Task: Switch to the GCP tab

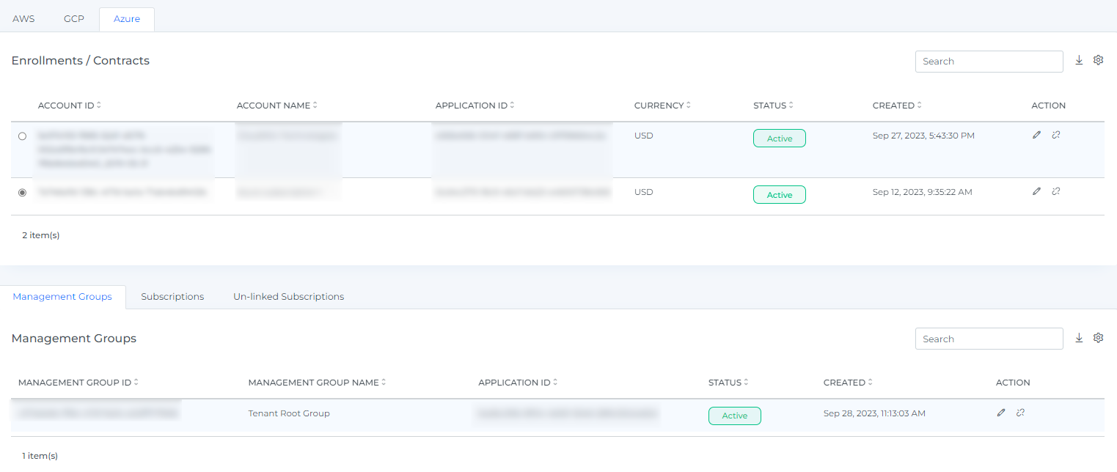Action: [74, 19]
